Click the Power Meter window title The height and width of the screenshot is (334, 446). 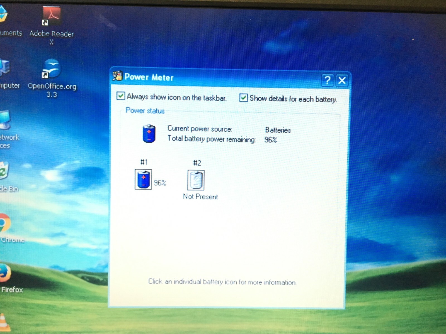click(149, 77)
